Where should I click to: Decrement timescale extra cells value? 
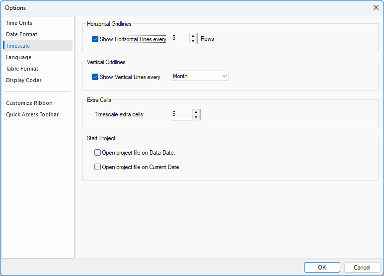(x=196, y=117)
